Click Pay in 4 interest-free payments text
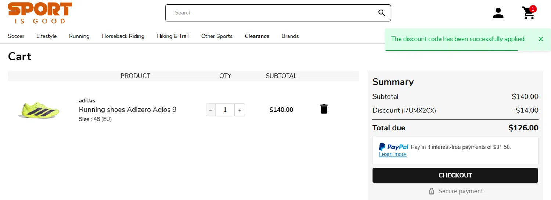Viewport: 551px width, 200px height. pyautogui.click(x=461, y=147)
